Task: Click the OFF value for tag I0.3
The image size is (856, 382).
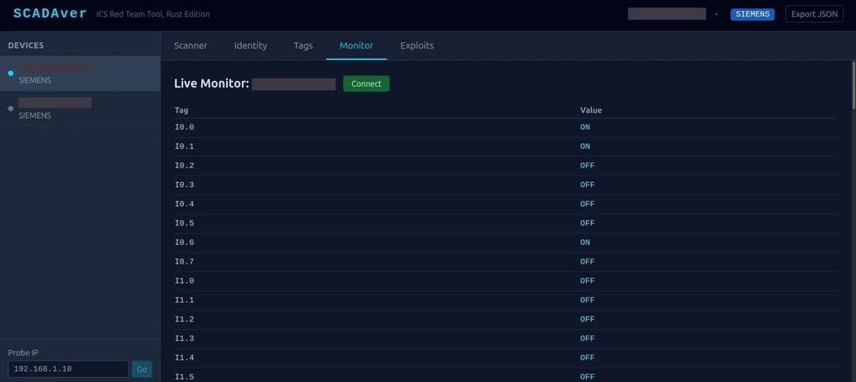Action: click(587, 185)
